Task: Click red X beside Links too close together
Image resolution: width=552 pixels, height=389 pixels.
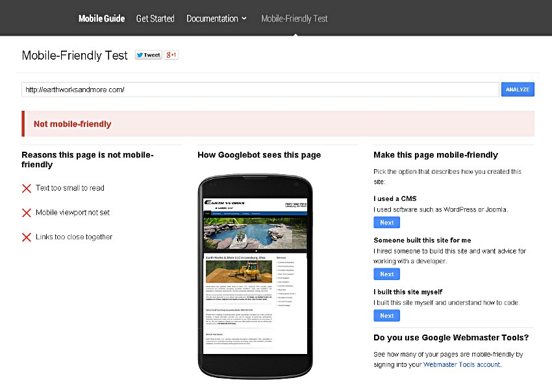Action: 27,237
